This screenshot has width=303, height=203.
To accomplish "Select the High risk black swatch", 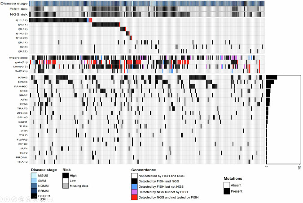I will pyautogui.click(x=66, y=175).
